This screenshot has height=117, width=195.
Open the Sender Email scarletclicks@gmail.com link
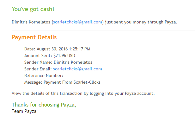point(77,69)
